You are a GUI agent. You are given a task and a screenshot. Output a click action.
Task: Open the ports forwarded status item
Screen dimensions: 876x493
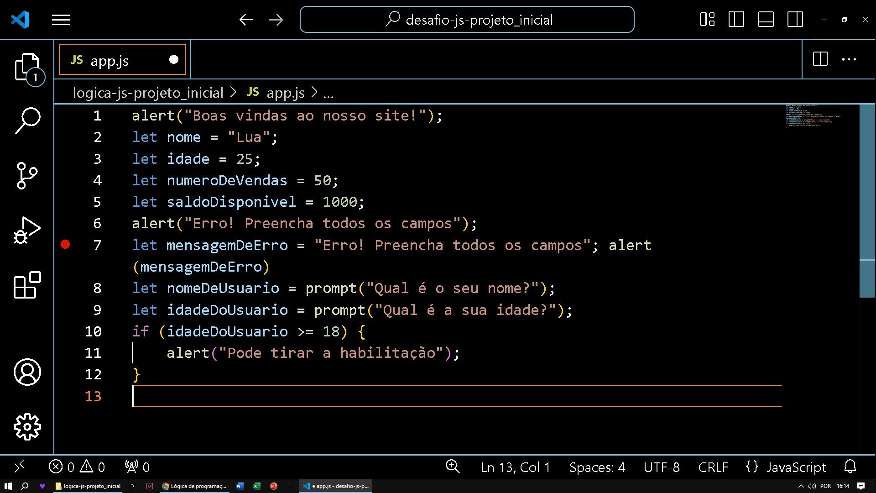[x=137, y=467]
